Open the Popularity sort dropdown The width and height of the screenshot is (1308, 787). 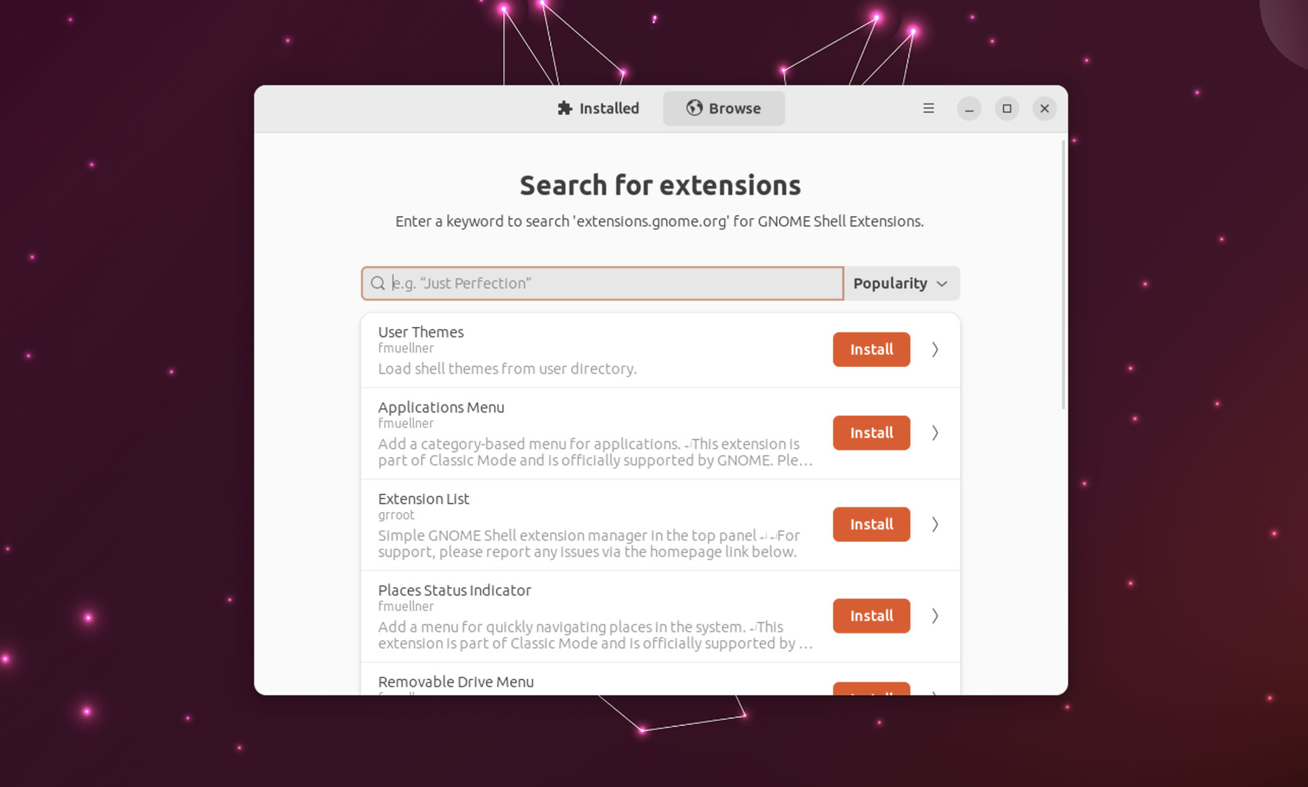click(x=901, y=283)
